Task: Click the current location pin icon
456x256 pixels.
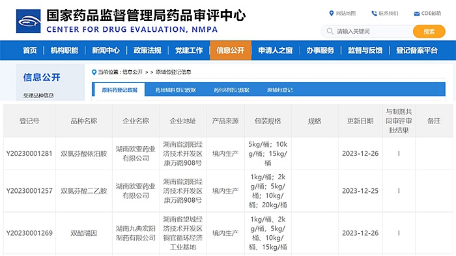Action: [x=94, y=72]
